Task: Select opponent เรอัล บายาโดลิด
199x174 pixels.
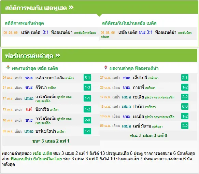Action: pos(50,78)
